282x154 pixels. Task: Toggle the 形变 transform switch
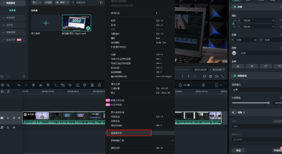pyautogui.click(x=234, y=7)
